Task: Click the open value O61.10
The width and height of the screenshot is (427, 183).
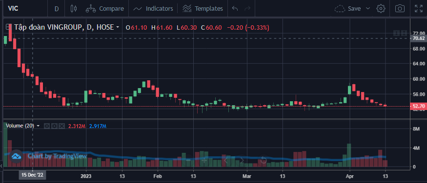Action: point(137,27)
